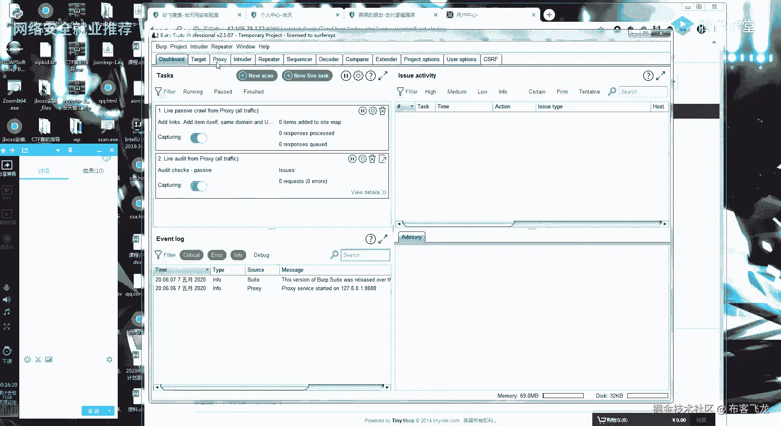Toggle the Running filter in Tasks

tap(193, 92)
